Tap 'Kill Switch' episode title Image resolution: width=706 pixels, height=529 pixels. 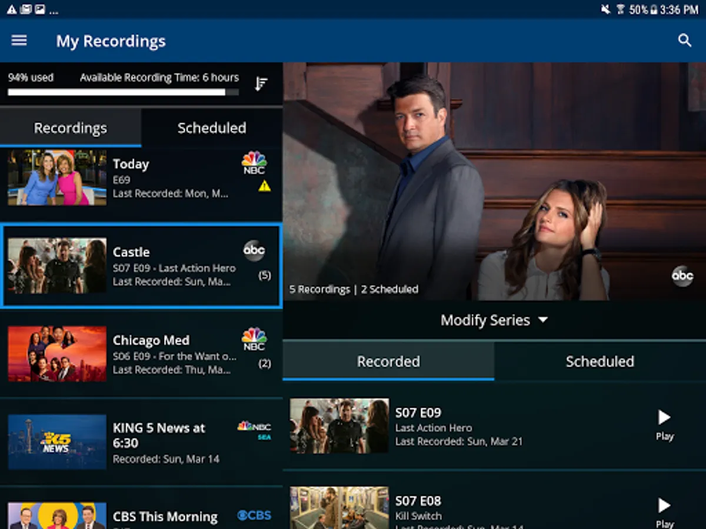(x=418, y=515)
